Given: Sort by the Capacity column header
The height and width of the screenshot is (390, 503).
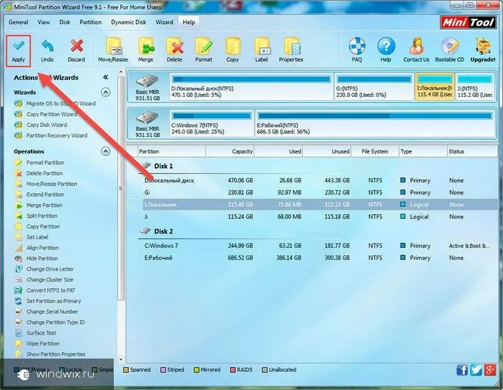Looking at the screenshot, I should tap(230, 152).
